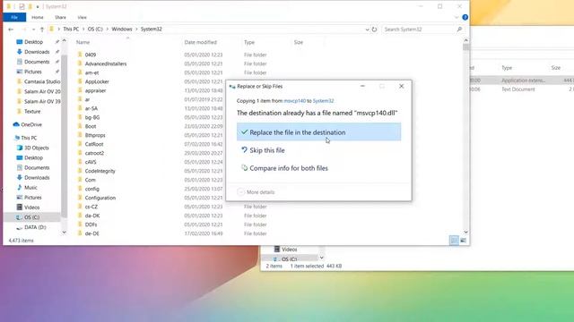574x322 pixels.
Task: Expand More details in the dialog
Action: [257, 192]
